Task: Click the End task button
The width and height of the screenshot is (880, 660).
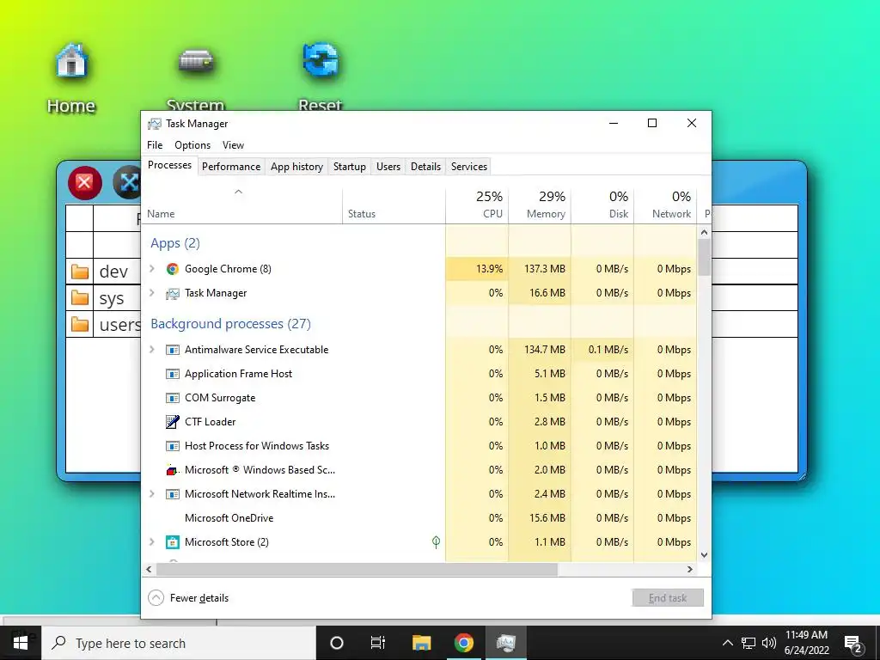Action: click(x=668, y=598)
